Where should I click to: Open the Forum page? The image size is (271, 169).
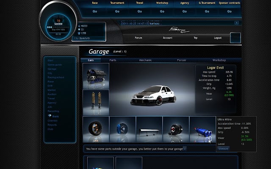[x=138, y=38]
